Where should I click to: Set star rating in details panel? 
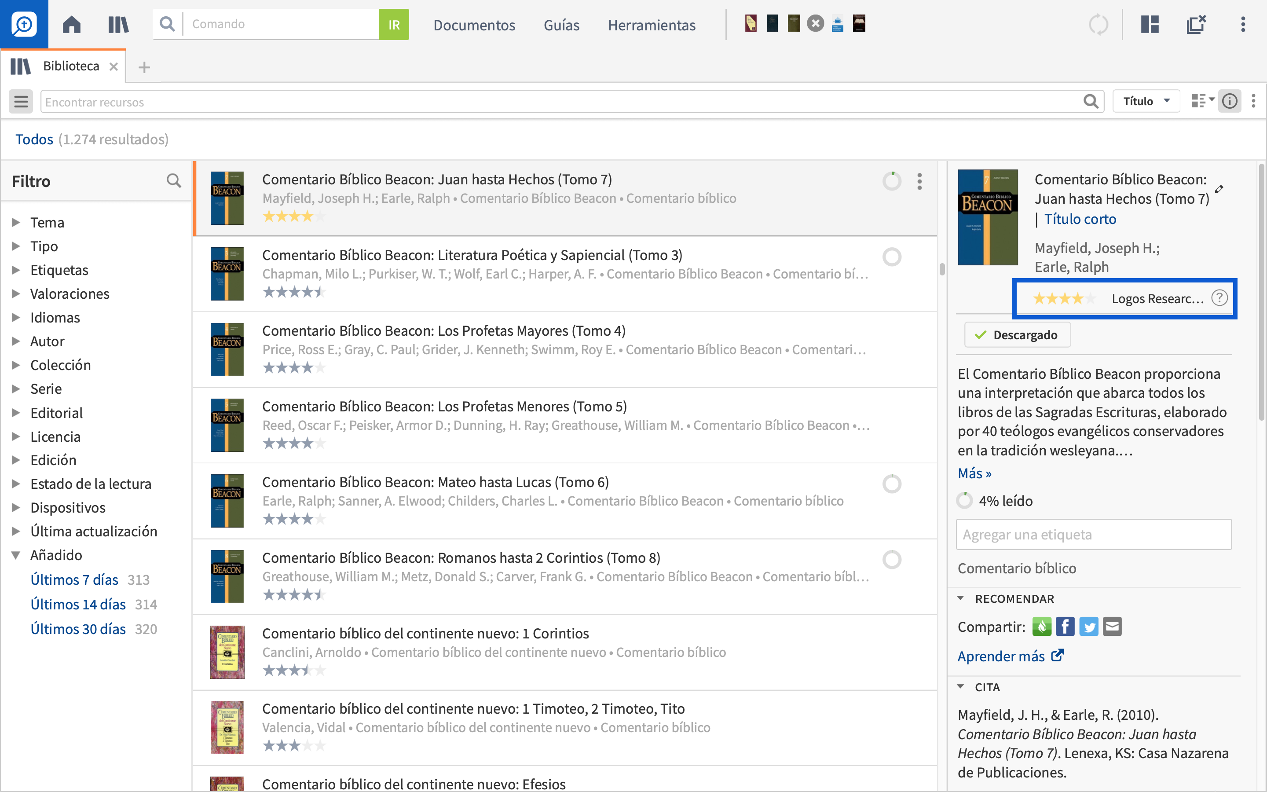click(x=1063, y=299)
